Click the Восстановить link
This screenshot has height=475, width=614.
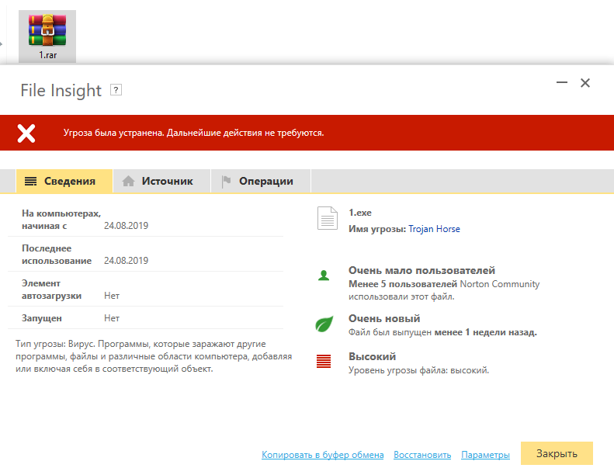pyautogui.click(x=422, y=455)
